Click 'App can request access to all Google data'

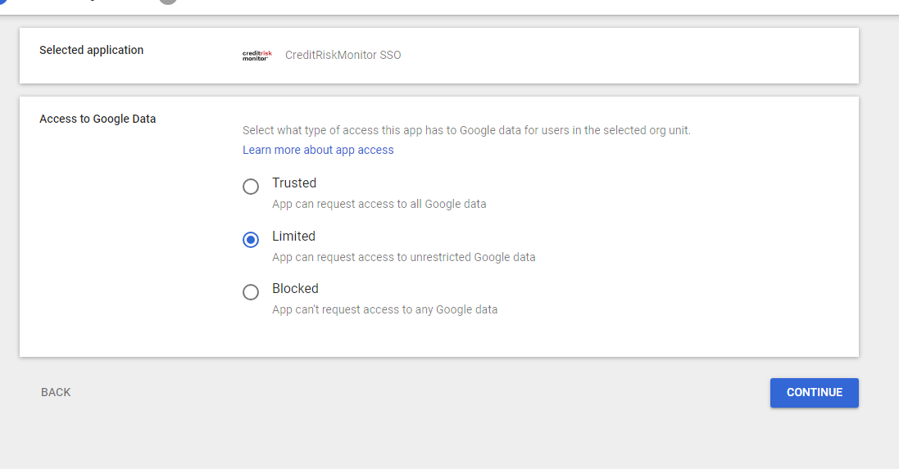379,204
